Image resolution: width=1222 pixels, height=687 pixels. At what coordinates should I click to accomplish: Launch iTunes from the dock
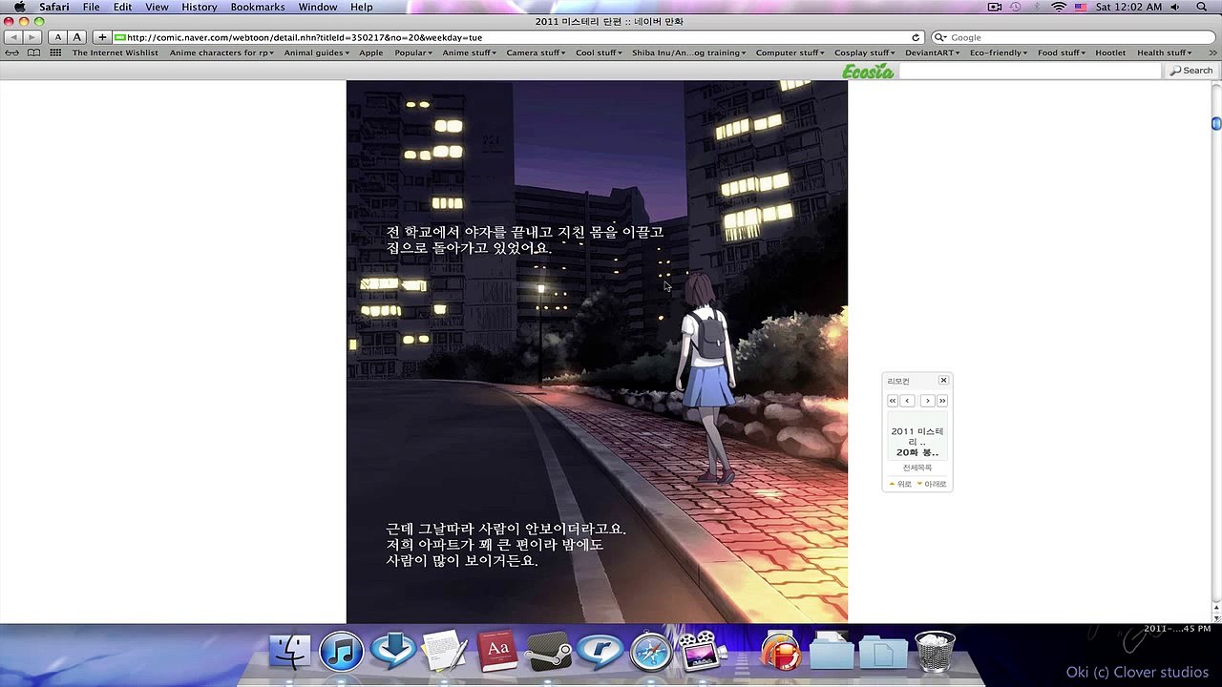pos(341,652)
